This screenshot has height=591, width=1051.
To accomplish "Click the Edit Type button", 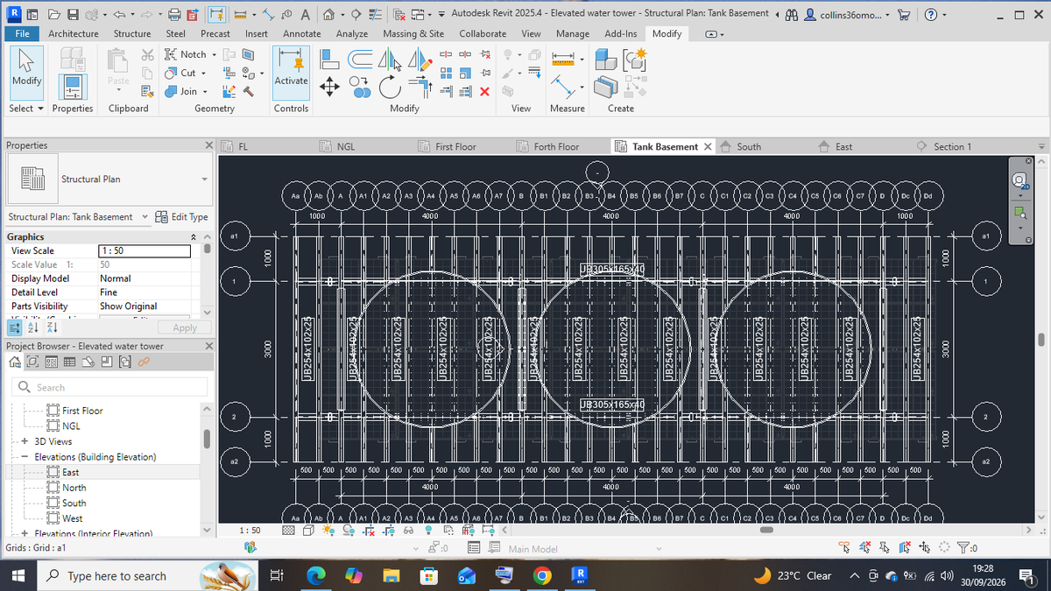I will pos(181,217).
